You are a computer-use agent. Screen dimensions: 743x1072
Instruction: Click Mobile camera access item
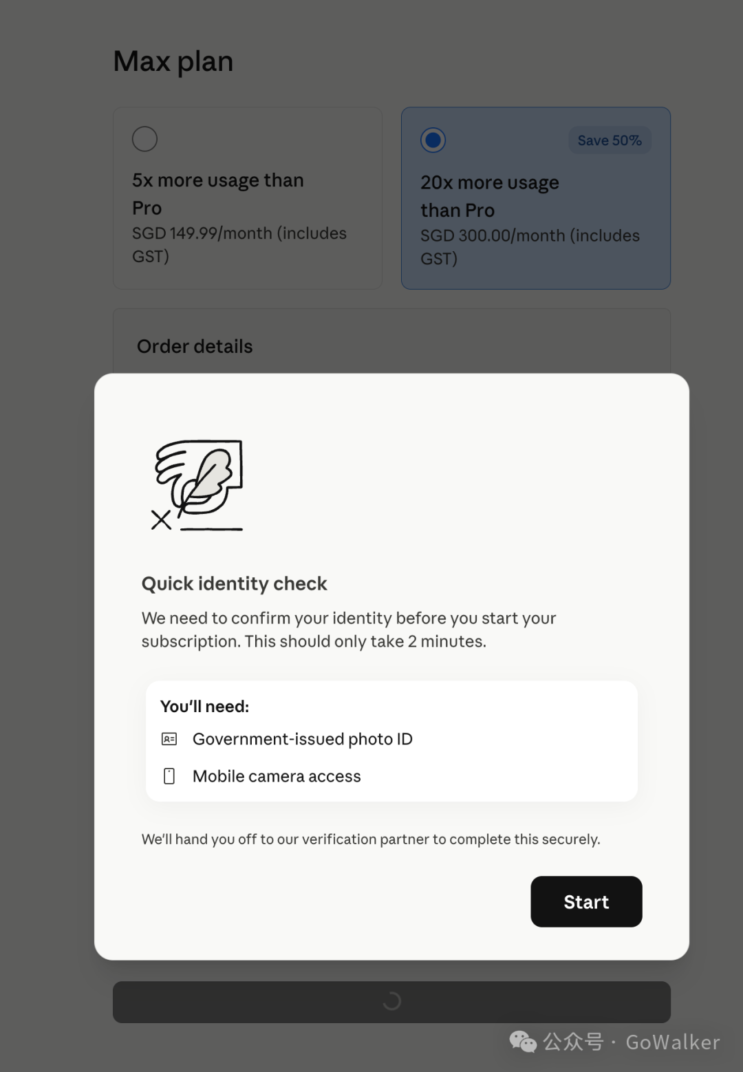277,776
